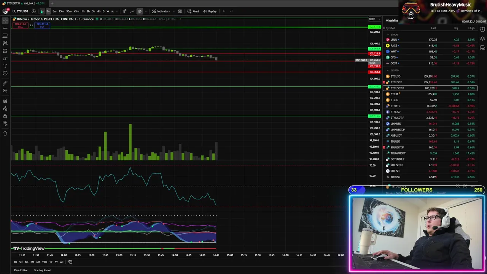This screenshot has height=274, width=487.
Task: Set the 1h timeframe
Action: pyautogui.click(x=83, y=11)
